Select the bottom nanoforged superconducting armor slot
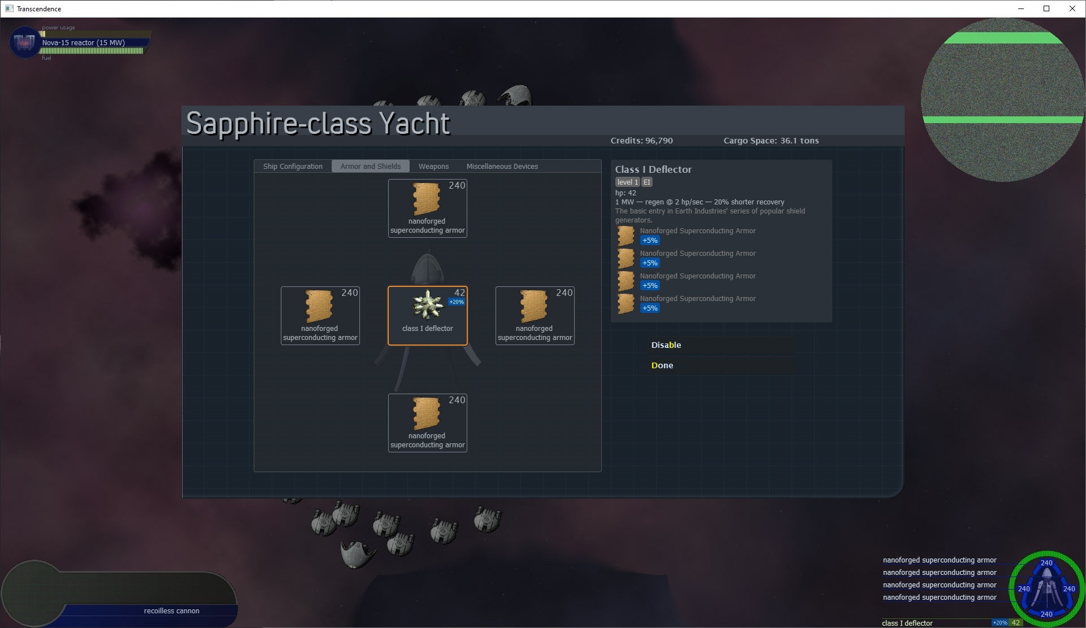The width and height of the screenshot is (1086, 628). [x=428, y=423]
